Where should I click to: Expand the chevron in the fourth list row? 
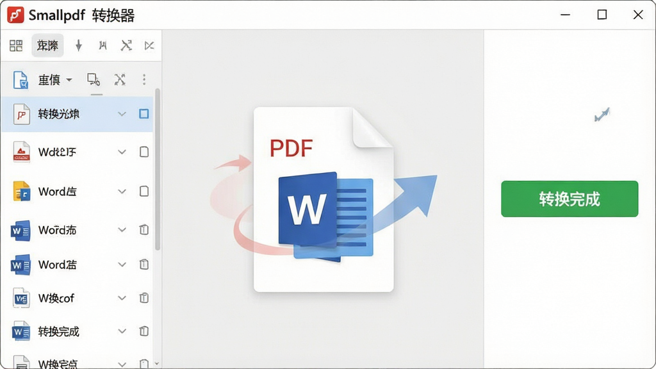pyautogui.click(x=122, y=230)
